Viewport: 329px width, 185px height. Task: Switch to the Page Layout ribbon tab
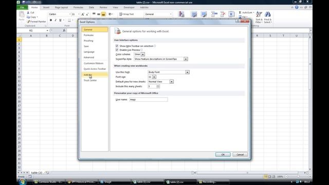coord(61,7)
